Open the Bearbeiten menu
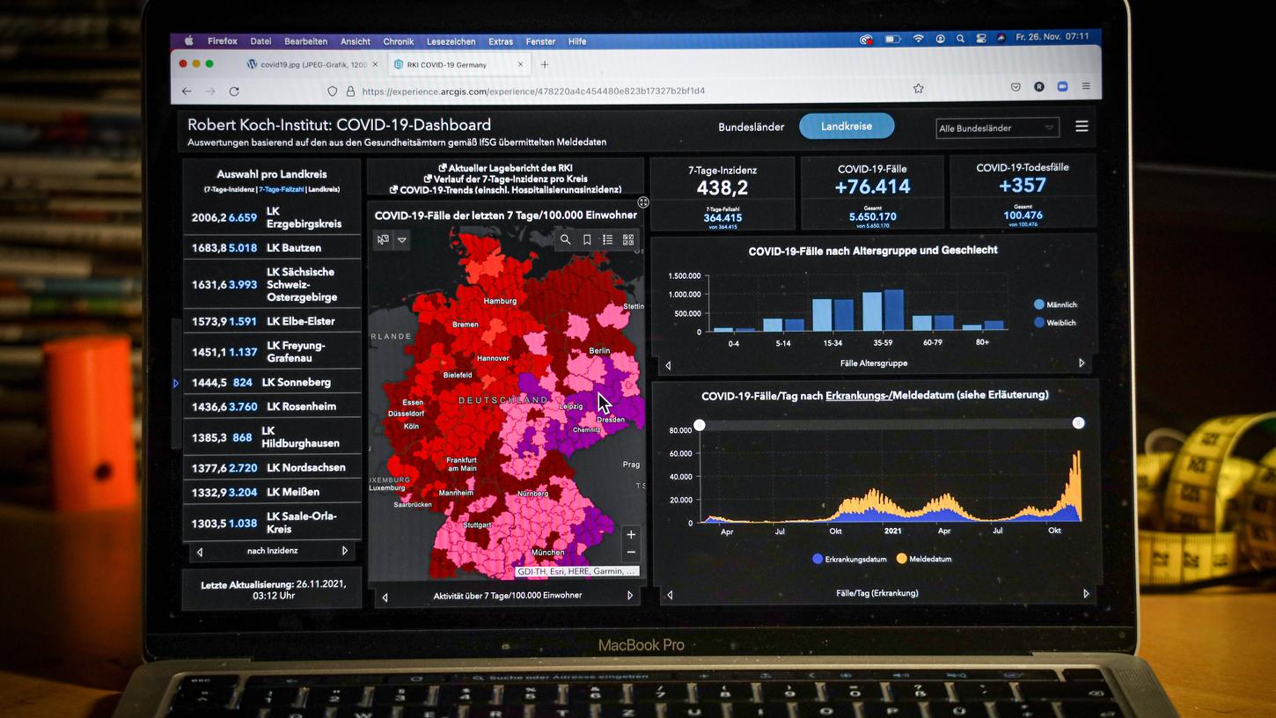Image resolution: width=1276 pixels, height=718 pixels. [306, 41]
